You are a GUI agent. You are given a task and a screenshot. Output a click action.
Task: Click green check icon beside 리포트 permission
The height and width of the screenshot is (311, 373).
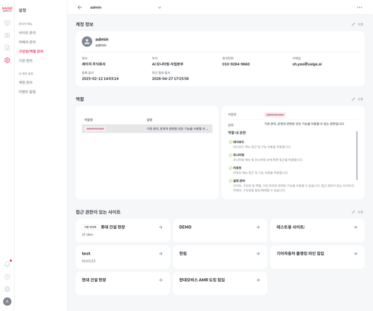[x=231, y=168]
